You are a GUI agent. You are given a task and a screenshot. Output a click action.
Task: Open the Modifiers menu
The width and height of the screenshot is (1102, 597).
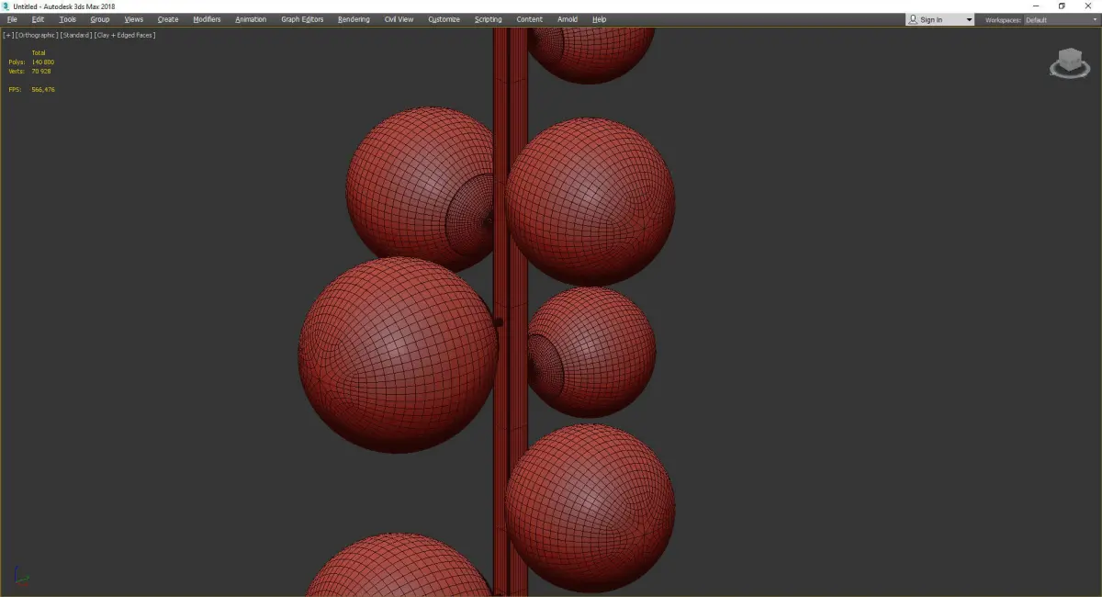(x=207, y=19)
